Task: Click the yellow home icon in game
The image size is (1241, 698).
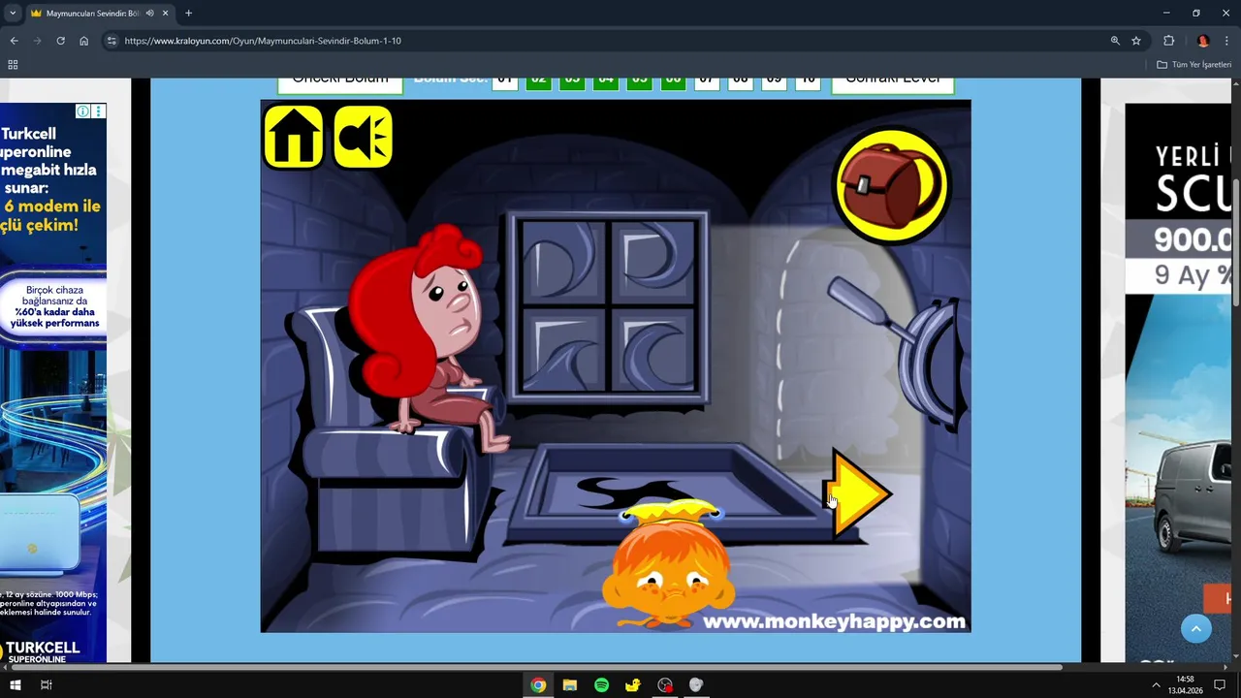Action: [x=294, y=138]
